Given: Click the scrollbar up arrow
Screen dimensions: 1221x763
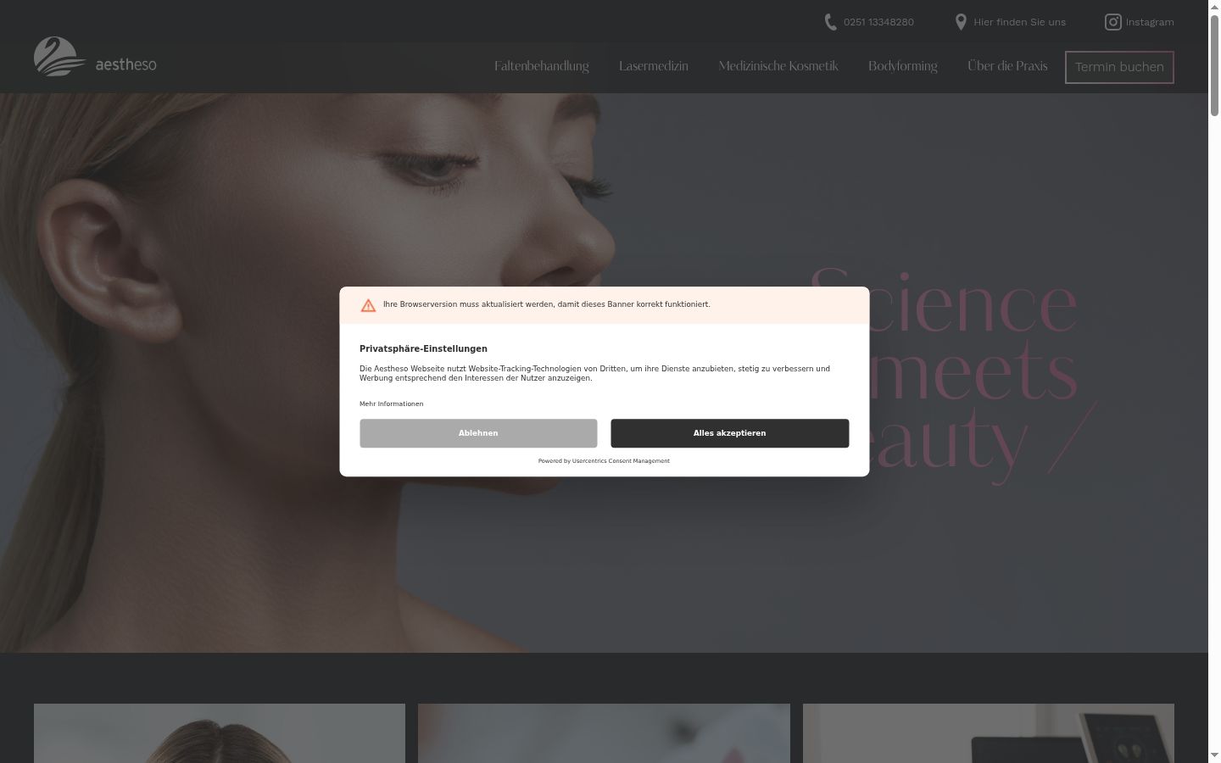Looking at the screenshot, I should 1214,6.
